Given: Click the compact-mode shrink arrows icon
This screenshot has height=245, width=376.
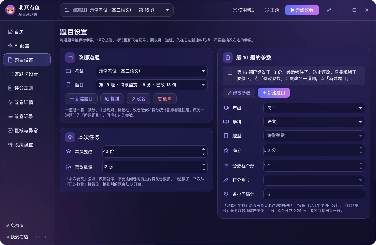Looking at the screenshot, I should coord(329,10).
